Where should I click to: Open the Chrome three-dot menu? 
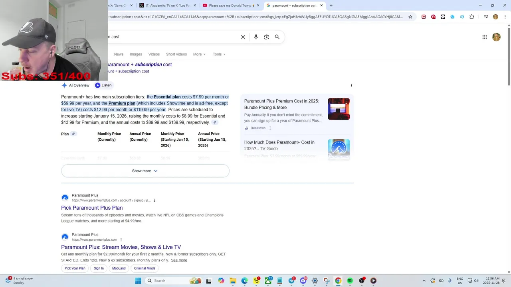click(504, 17)
